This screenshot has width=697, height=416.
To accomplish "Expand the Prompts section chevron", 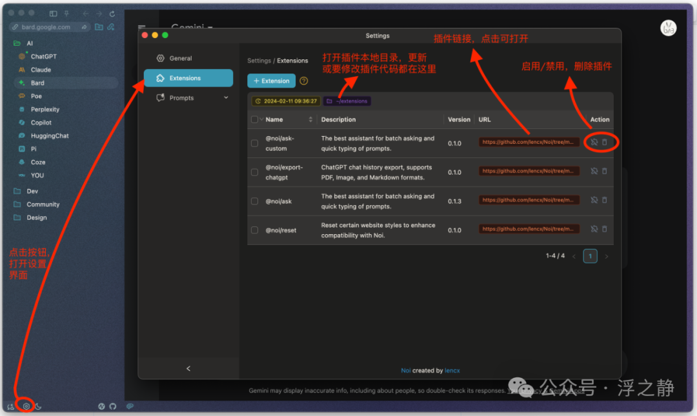I will [226, 98].
